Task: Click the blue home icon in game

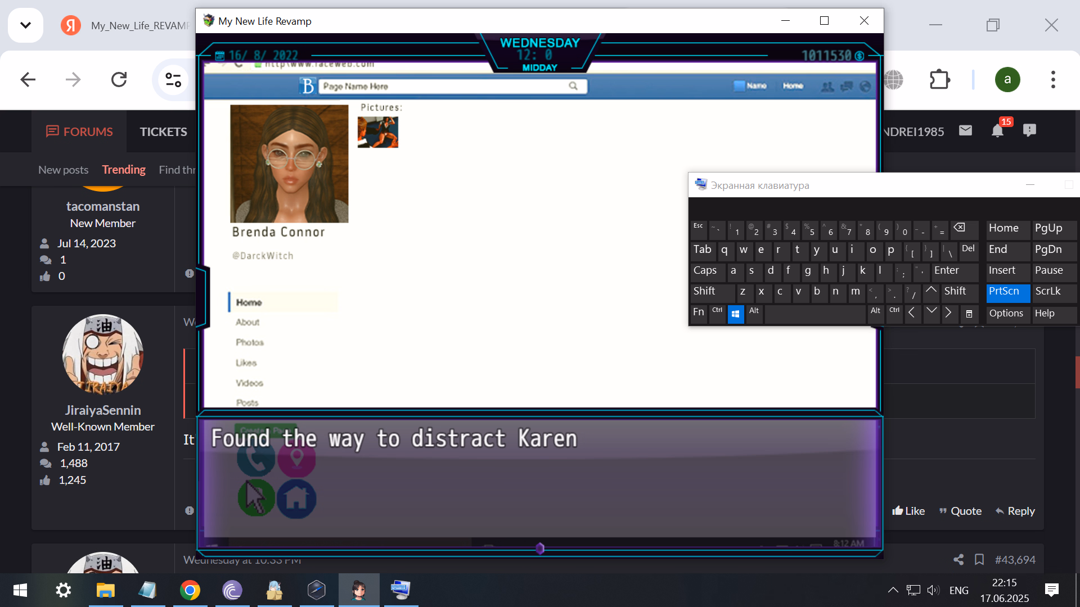Action: 296,498
